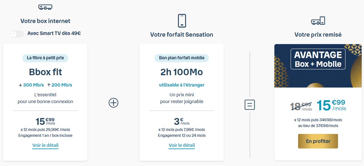The image size is (364, 166).
Task: Click the equals sign icon
Action: [x=250, y=105]
